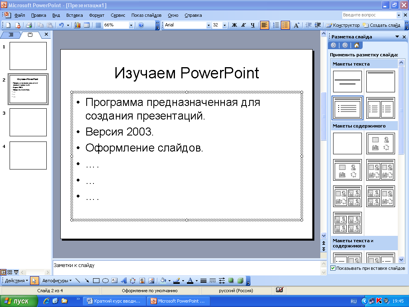Open the font size dropdown

(x=224, y=25)
